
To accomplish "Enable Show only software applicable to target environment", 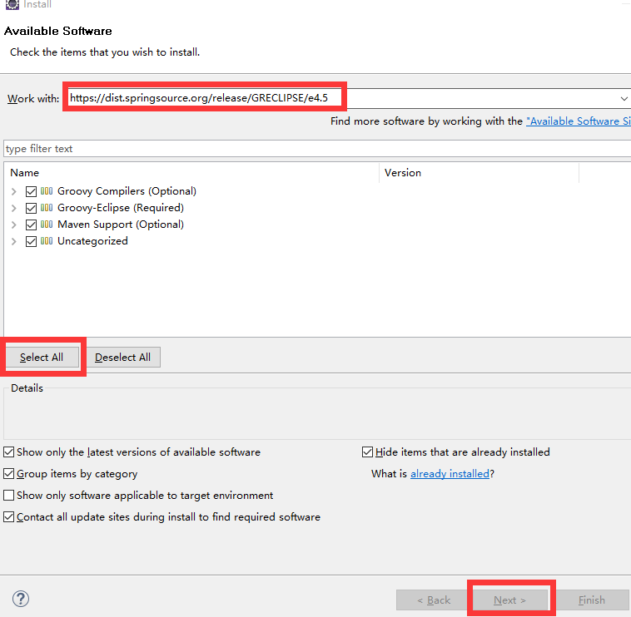I will pos(9,495).
